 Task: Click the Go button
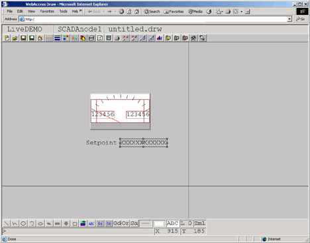pyautogui.click(x=301, y=19)
